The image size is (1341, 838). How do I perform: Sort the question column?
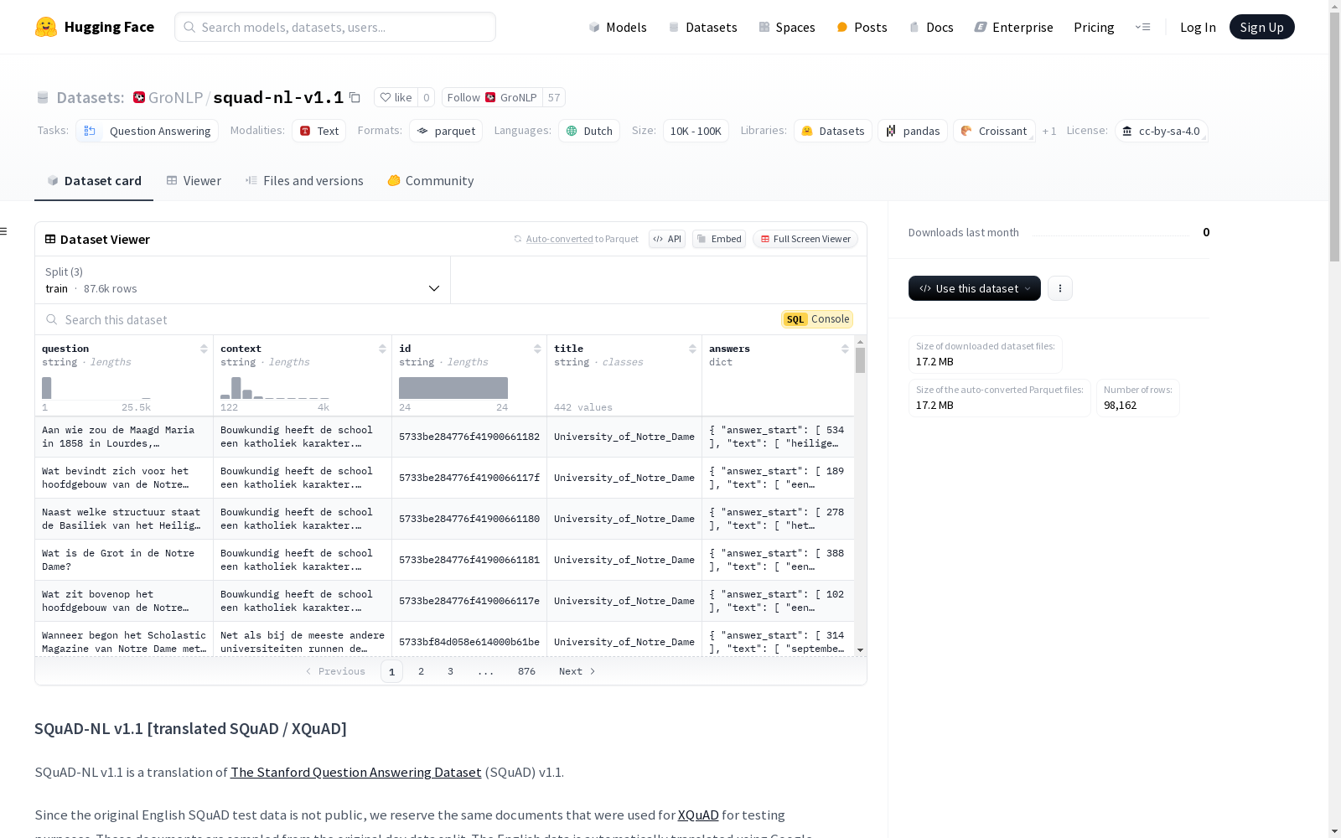[204, 349]
